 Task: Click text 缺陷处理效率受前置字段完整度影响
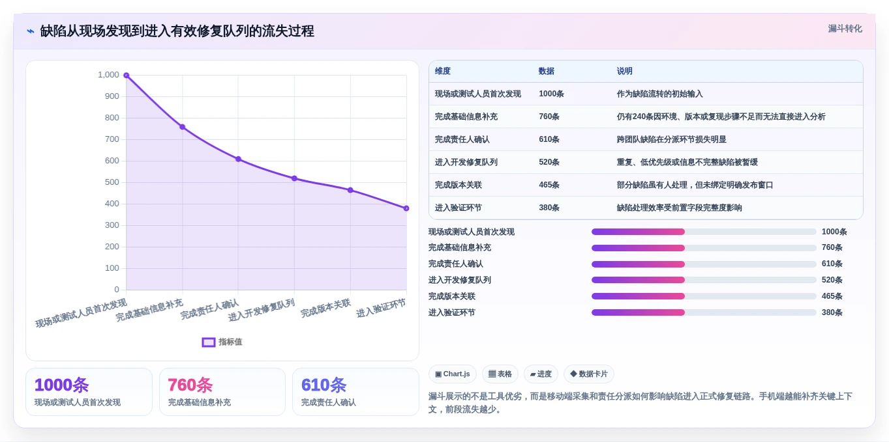[x=680, y=208]
